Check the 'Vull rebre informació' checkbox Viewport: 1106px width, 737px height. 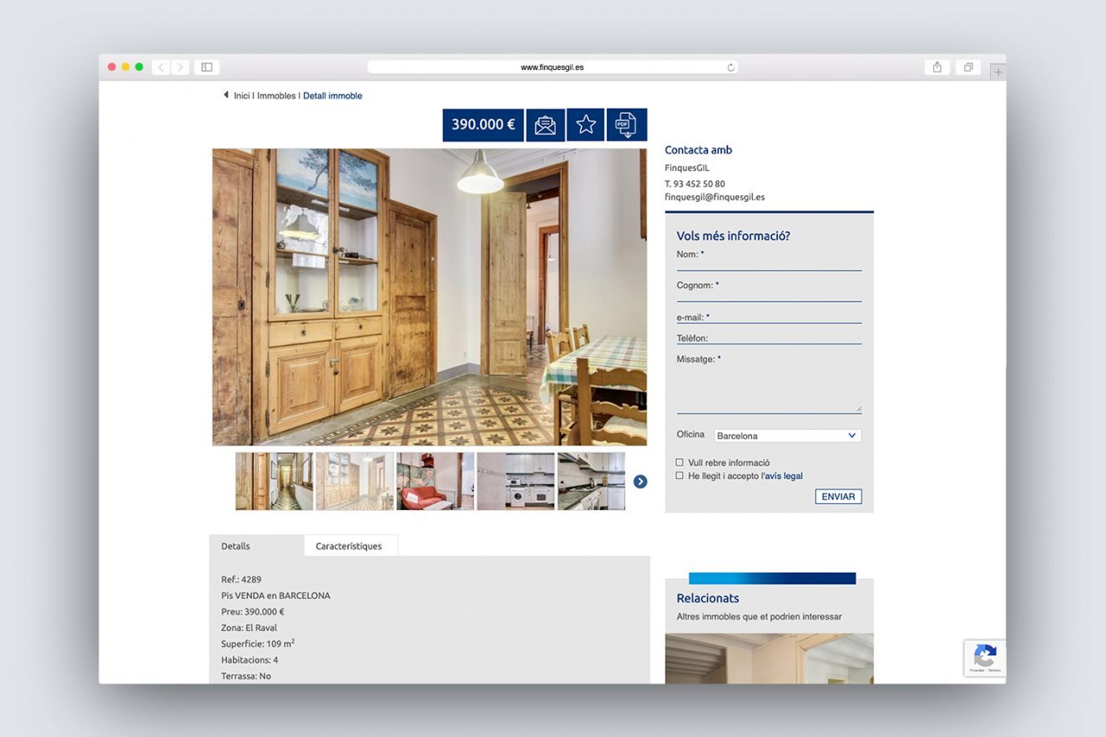(679, 462)
